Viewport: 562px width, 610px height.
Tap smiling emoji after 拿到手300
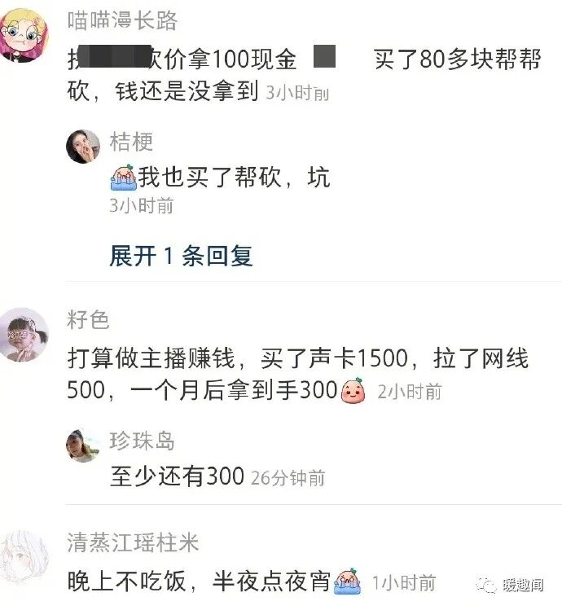point(353,391)
